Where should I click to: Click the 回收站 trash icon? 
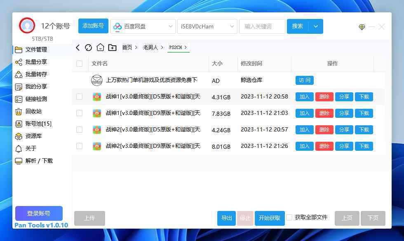click(x=19, y=112)
